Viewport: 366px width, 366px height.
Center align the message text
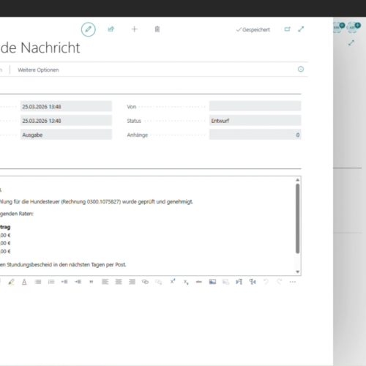[119, 282]
